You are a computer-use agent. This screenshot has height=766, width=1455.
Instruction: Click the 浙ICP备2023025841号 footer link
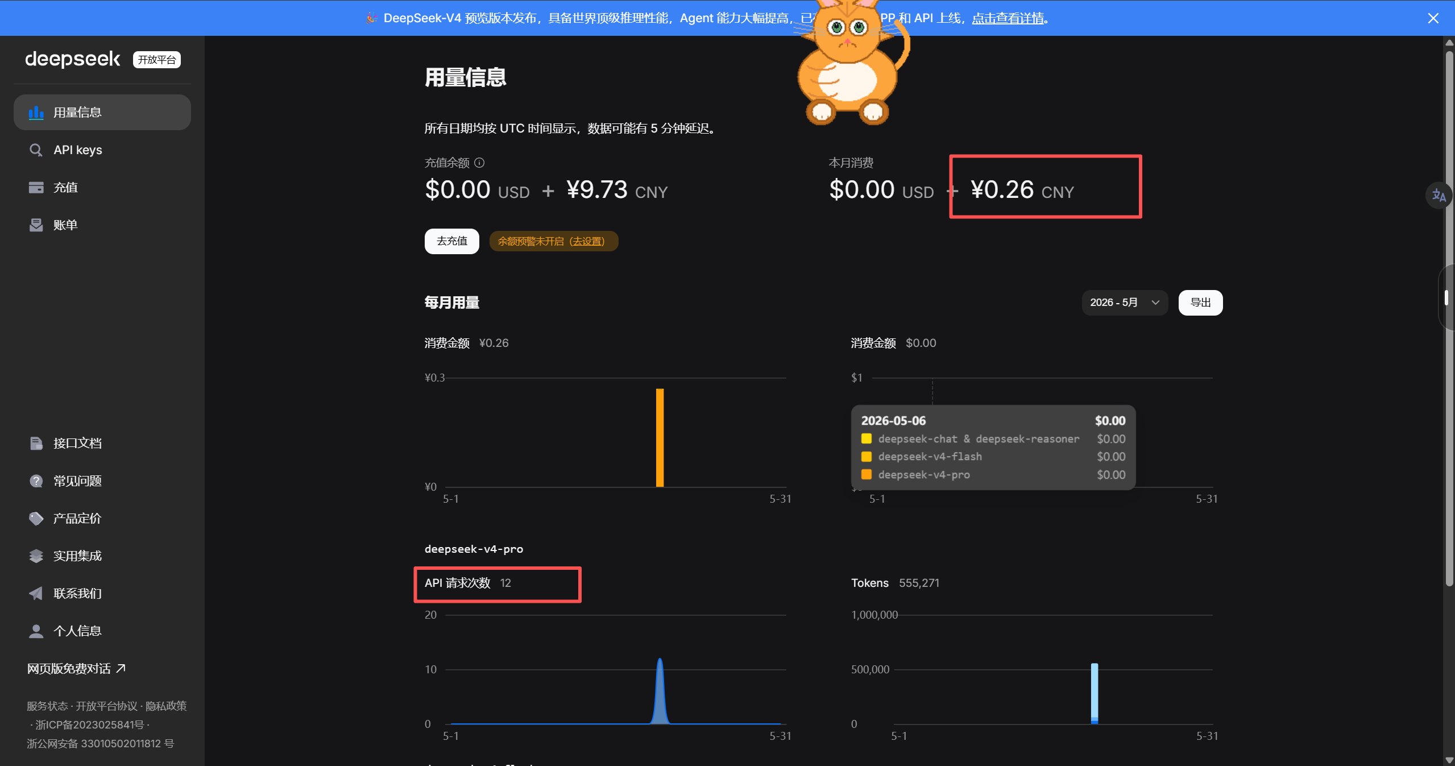pos(89,725)
